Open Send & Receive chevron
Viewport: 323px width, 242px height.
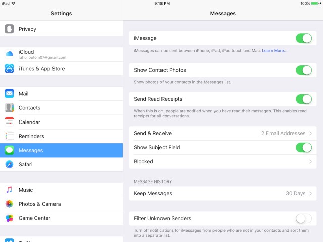(x=311, y=133)
